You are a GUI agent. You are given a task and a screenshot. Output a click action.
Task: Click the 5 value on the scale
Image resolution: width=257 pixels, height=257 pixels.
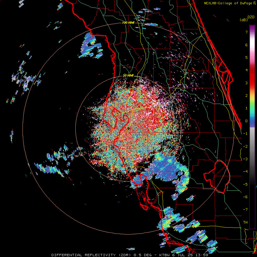(246, 57)
